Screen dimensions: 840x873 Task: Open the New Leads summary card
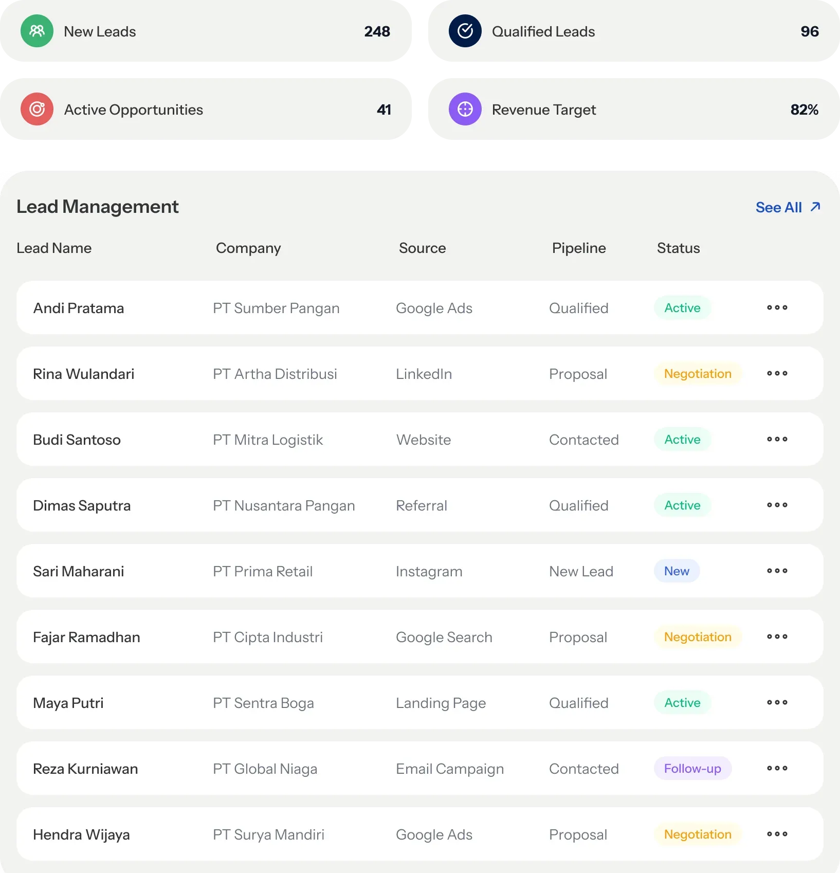(x=206, y=31)
